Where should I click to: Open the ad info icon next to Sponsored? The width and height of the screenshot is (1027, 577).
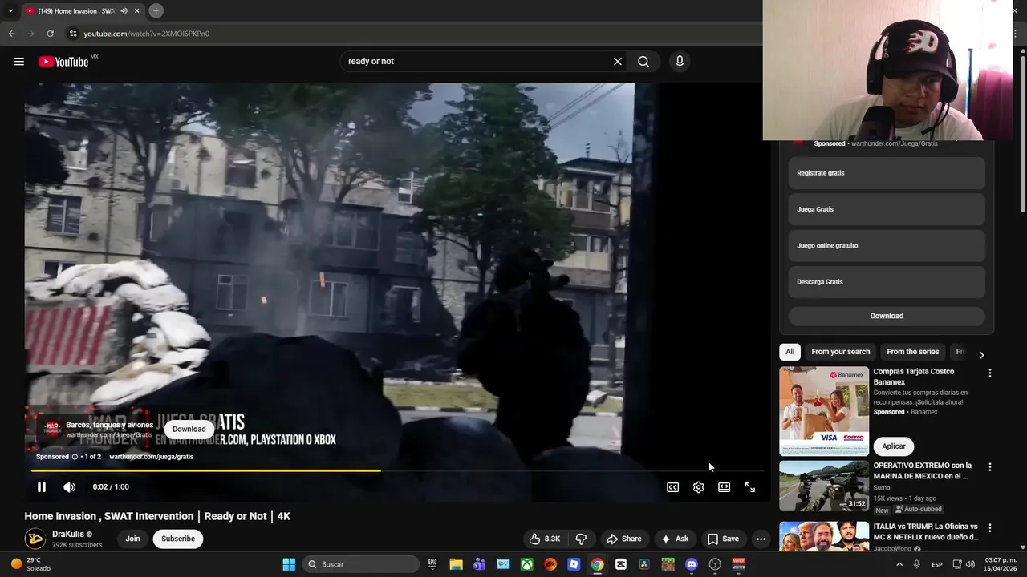click(x=75, y=457)
